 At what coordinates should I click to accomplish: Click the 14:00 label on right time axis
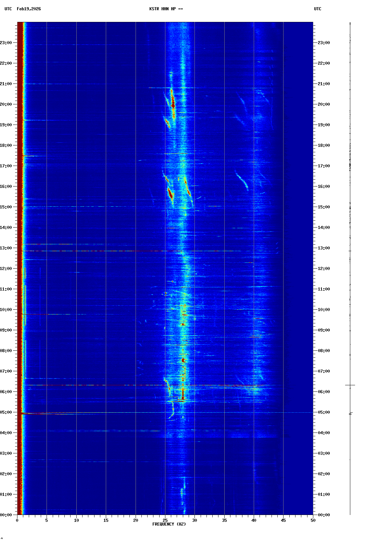(x=324, y=228)
